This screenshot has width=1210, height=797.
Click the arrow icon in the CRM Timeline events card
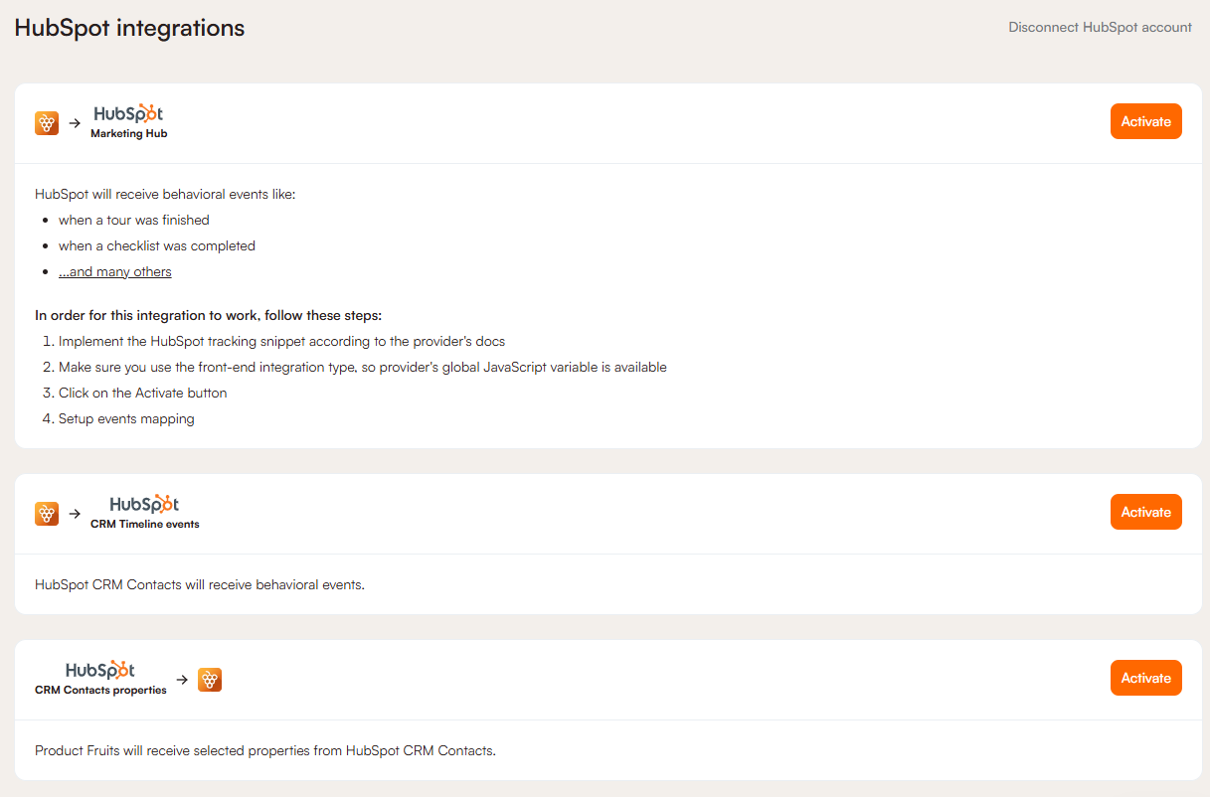pyautogui.click(x=75, y=514)
